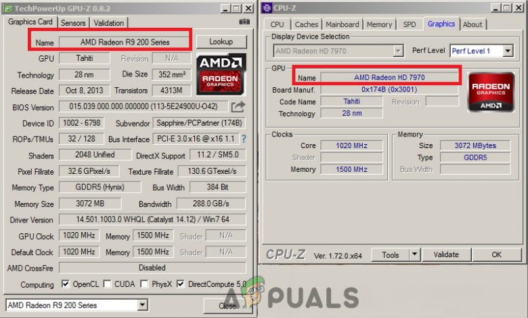Enable the PhysX checkbox

(x=144, y=283)
